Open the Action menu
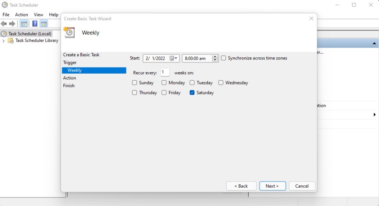The image size is (379, 206). click(x=22, y=15)
